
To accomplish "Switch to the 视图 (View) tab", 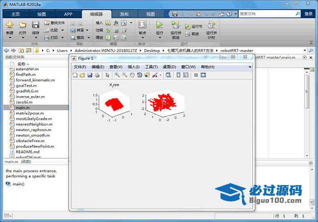I will tap(150, 14).
